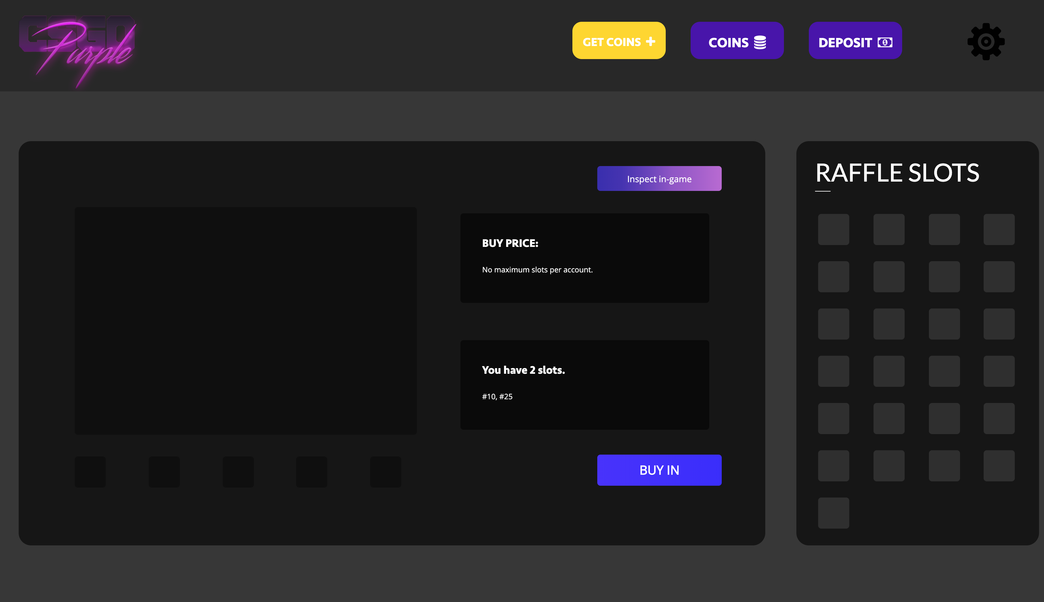This screenshot has height=602, width=1044.
Task: Select the second small thumbnail below preview
Action: click(164, 472)
